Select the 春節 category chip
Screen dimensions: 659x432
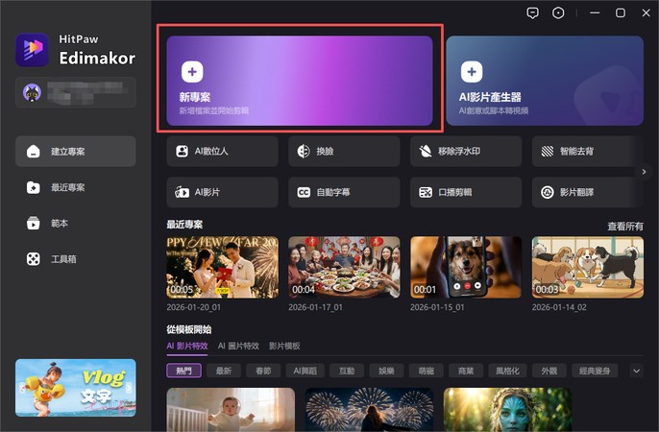263,371
